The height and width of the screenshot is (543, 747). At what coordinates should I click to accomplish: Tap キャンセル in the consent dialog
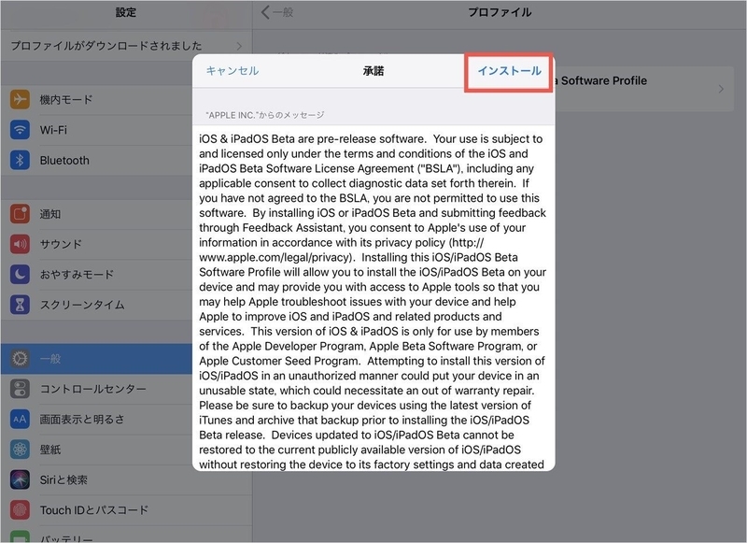[x=233, y=71]
